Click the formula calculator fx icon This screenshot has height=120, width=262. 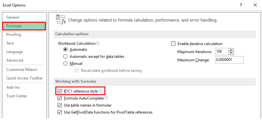61,20
